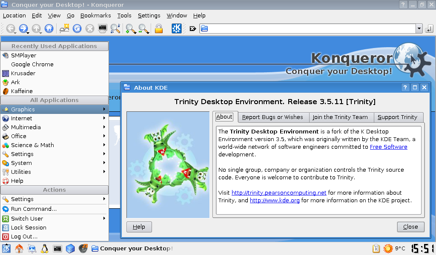Click the padlock security icon

click(158, 28)
